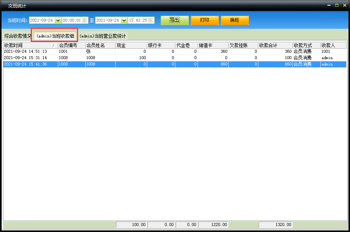Click the 收款方式 column header
Screen dimensions: 350x232
pos(306,45)
